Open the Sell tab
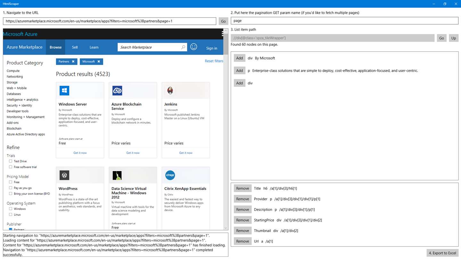461x259 pixels. [x=75, y=47]
